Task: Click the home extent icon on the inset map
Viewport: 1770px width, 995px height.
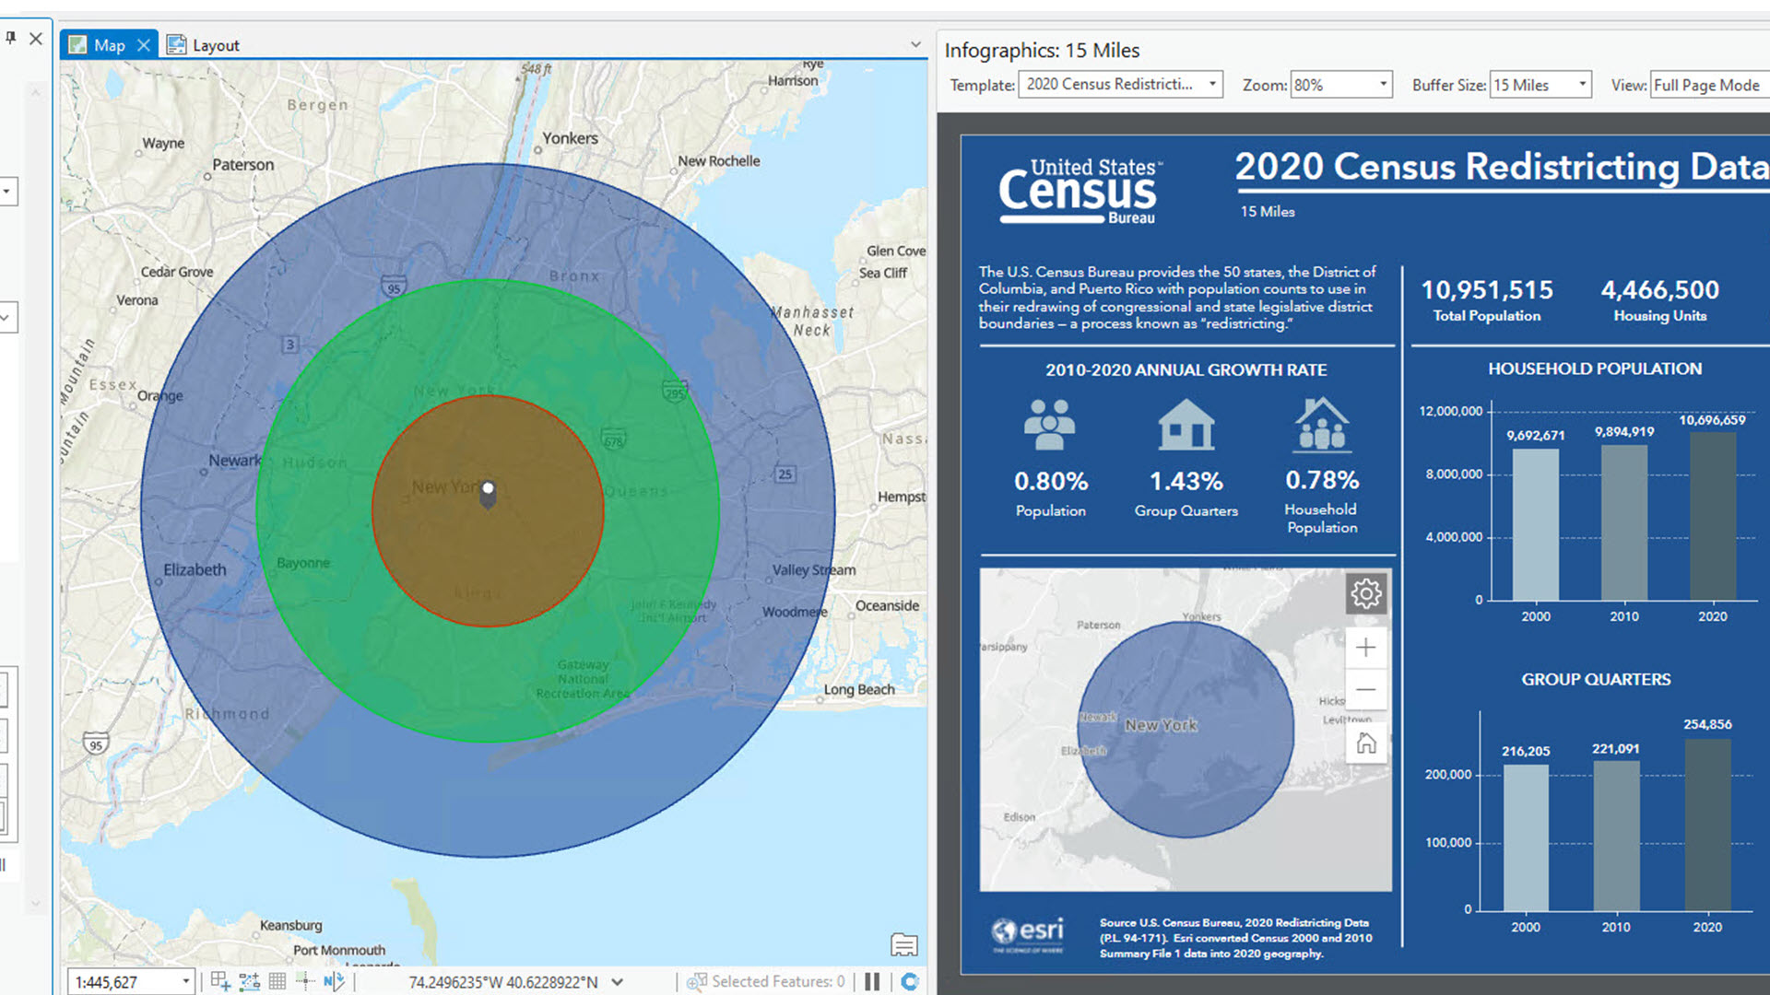Action: pyautogui.click(x=1365, y=743)
